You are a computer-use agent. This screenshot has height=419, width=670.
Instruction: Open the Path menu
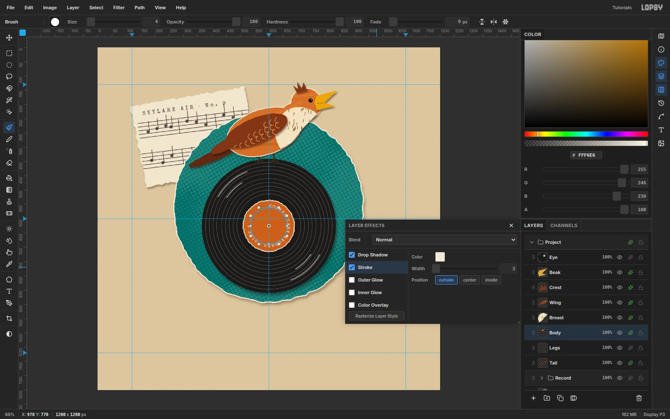(x=139, y=8)
